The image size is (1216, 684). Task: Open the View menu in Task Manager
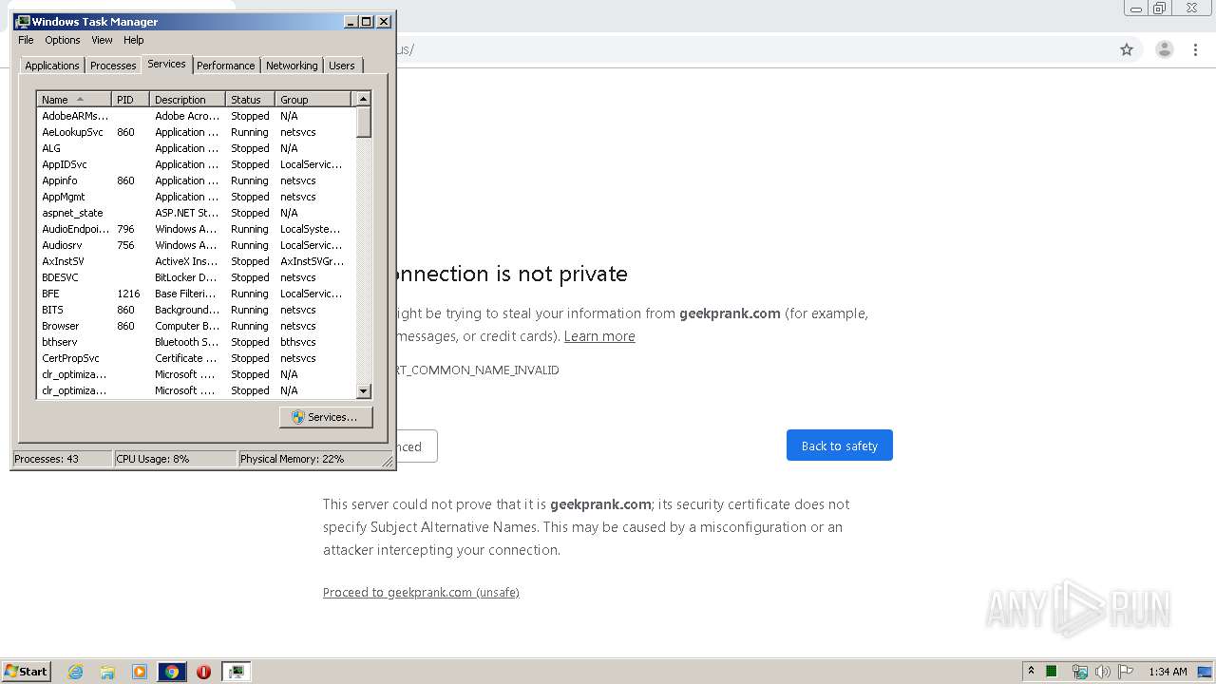102,40
